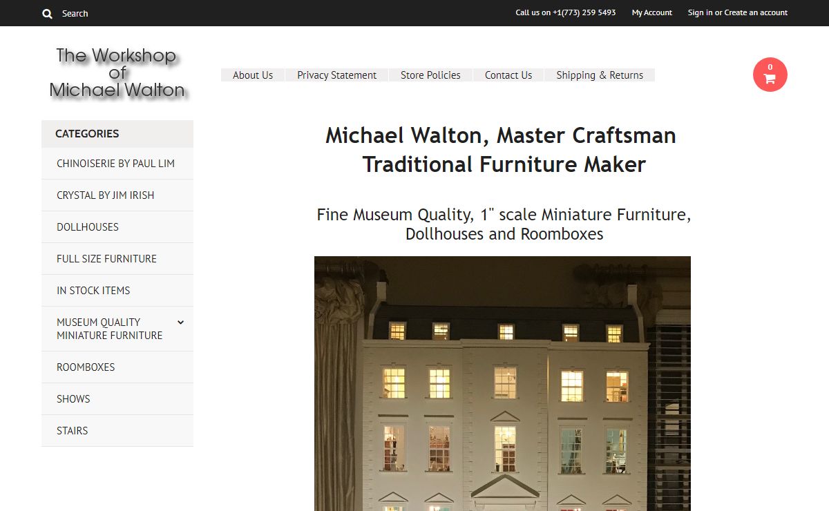Select Chinoiserie by Paul Lim category

(117, 164)
